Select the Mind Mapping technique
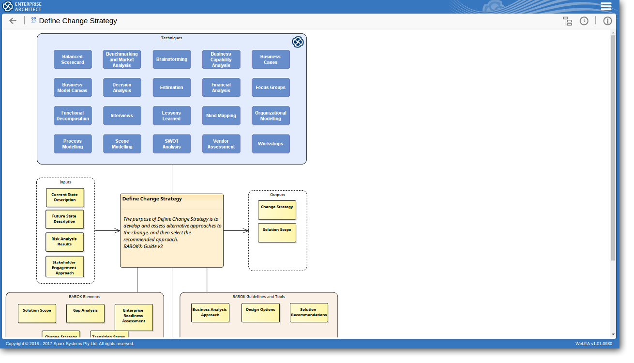Viewport: 634px width, 363px height. [x=221, y=116]
